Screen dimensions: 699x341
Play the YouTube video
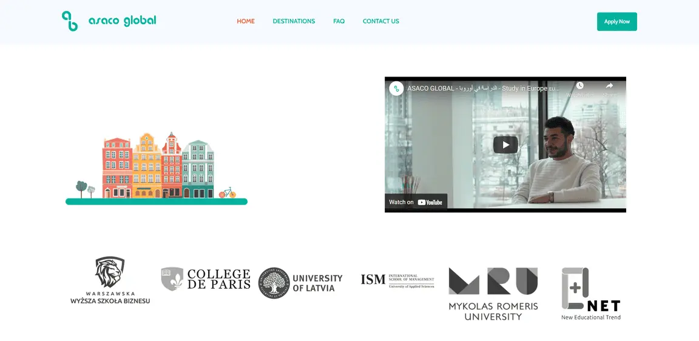tap(505, 145)
